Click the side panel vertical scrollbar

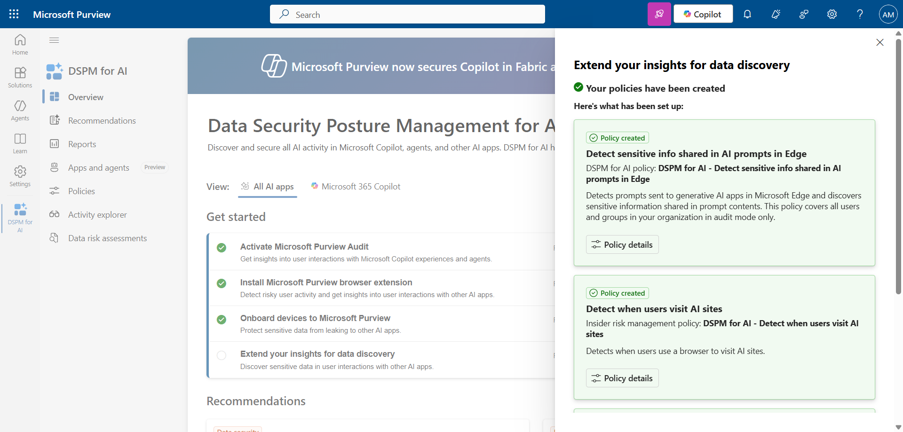tap(898, 165)
